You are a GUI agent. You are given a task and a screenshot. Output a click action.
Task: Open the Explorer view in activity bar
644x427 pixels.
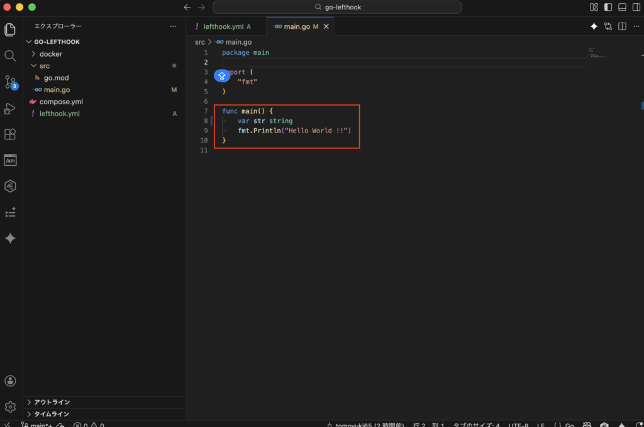(10, 30)
